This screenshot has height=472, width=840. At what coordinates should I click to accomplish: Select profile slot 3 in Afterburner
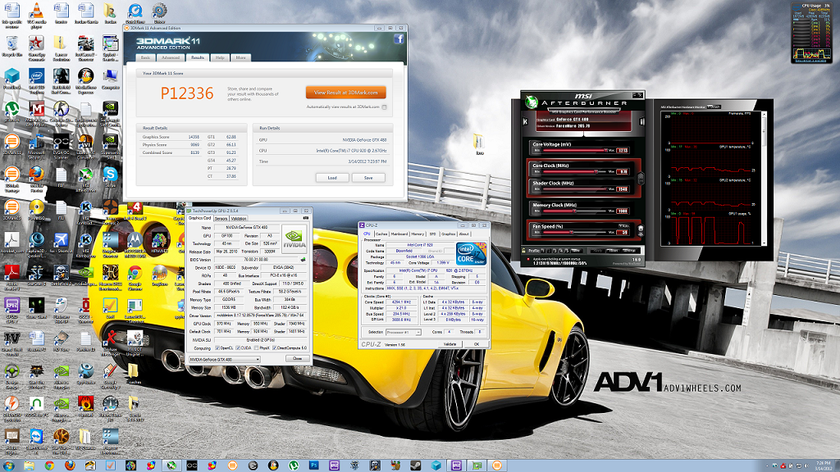tap(555, 251)
